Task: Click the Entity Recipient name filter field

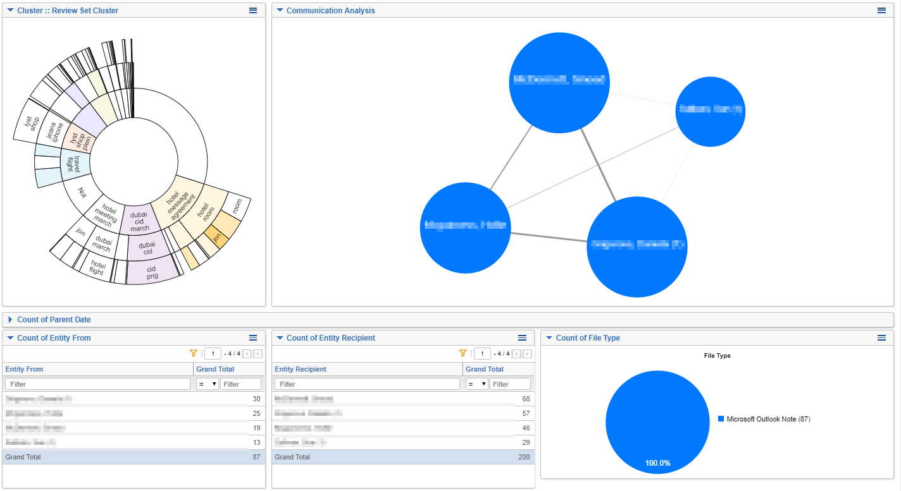Action: [367, 384]
